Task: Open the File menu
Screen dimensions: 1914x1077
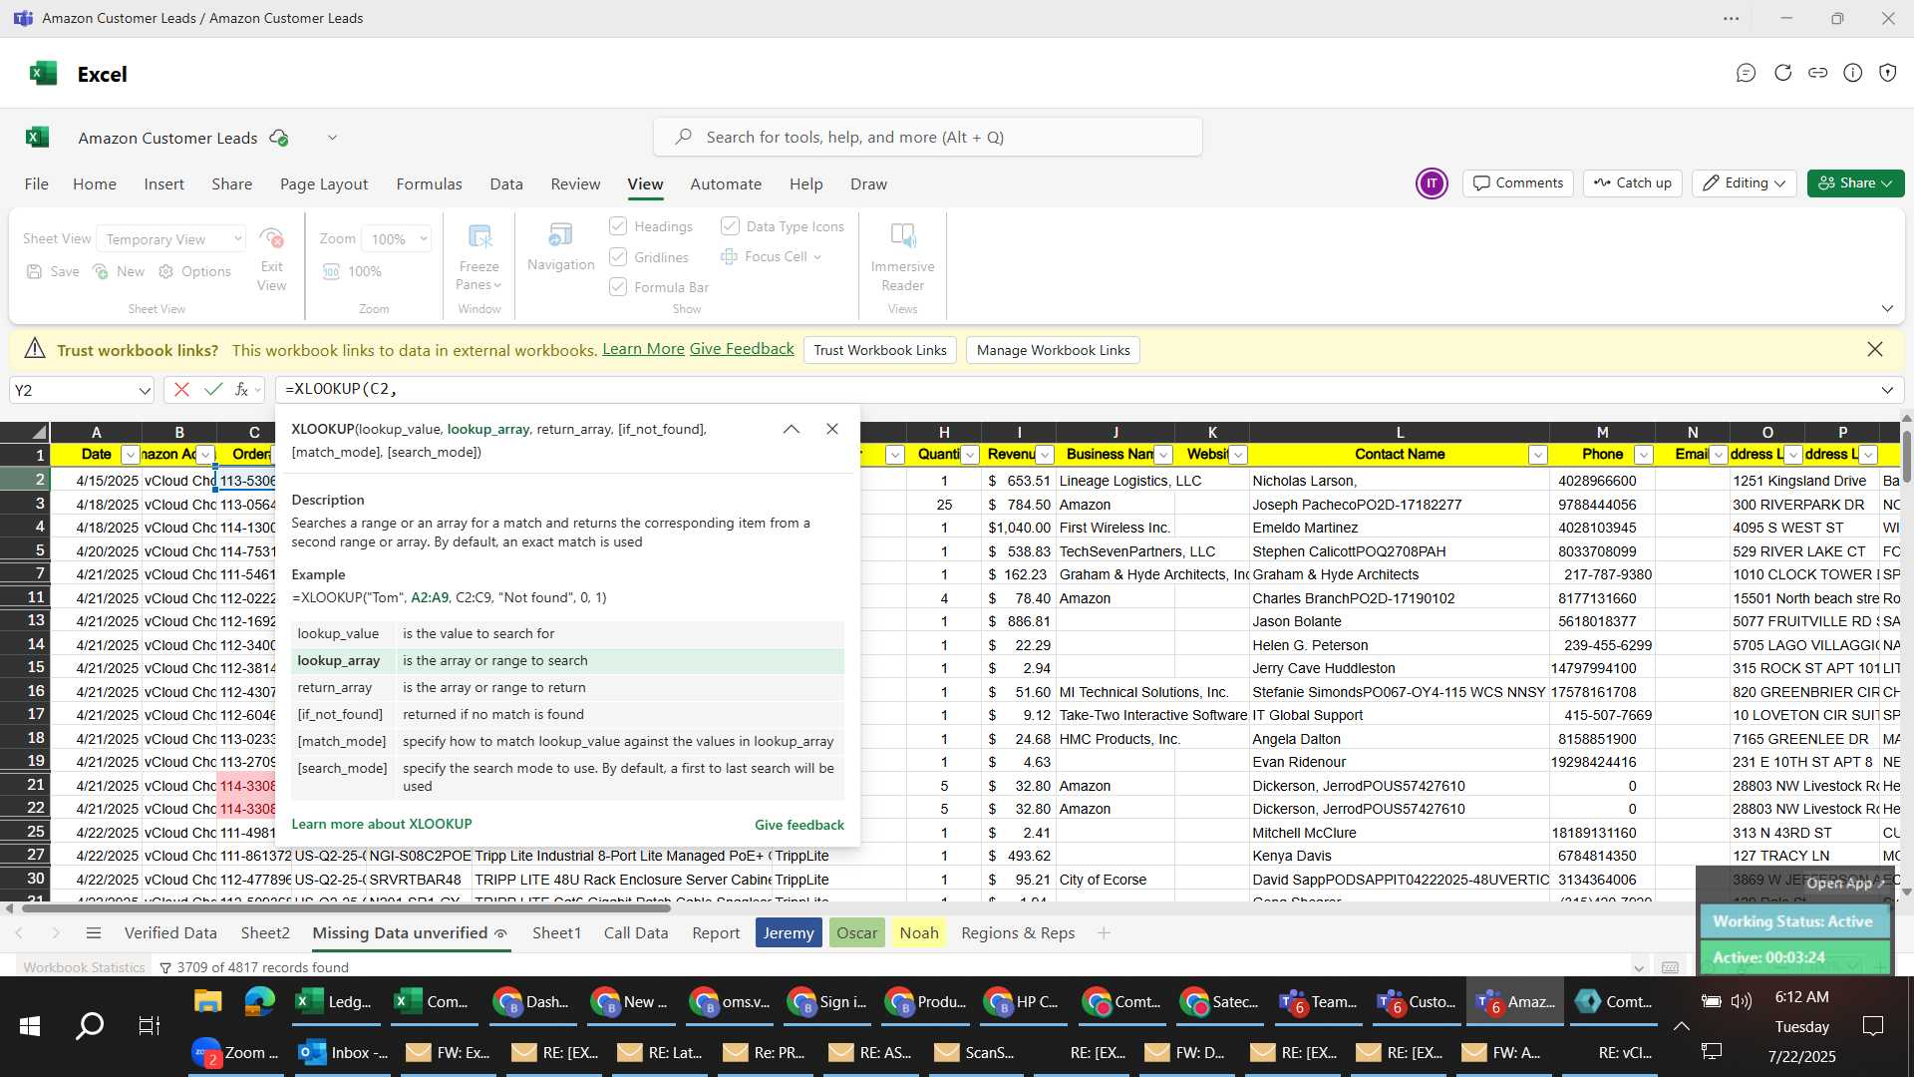Action: (37, 184)
